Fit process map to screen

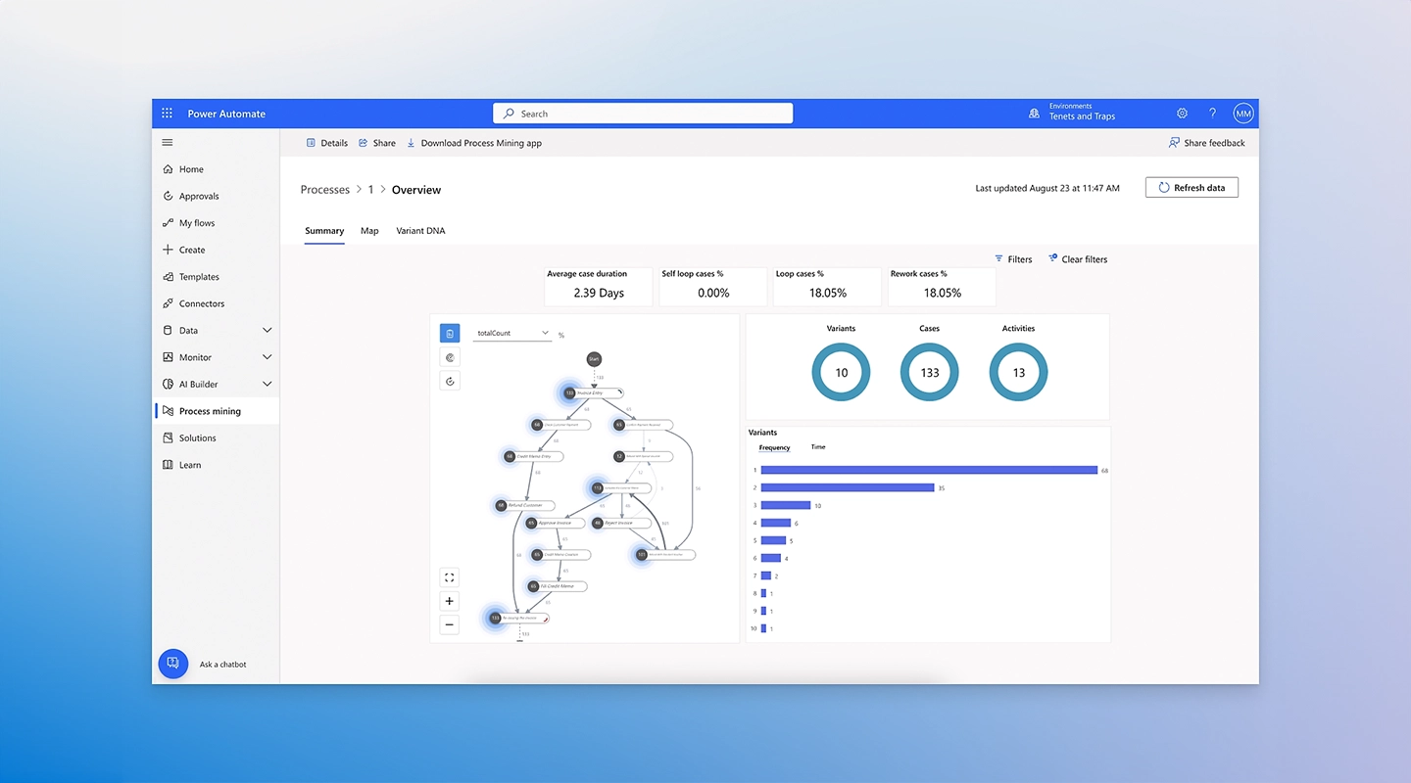(450, 577)
